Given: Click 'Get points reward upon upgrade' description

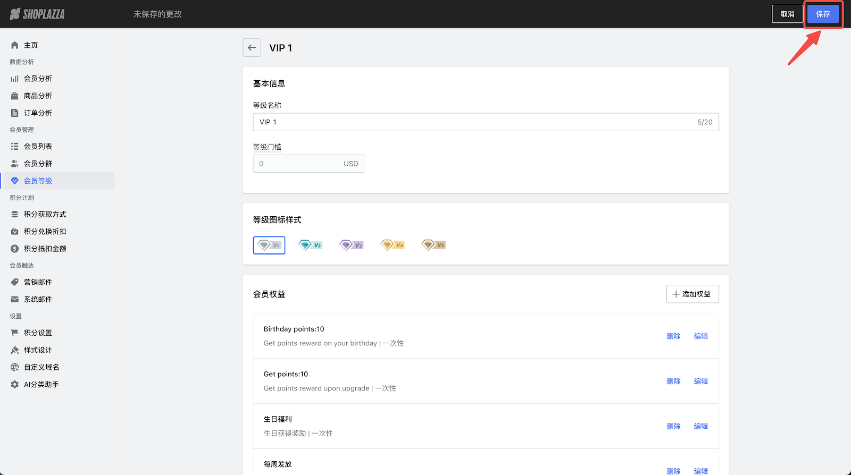Looking at the screenshot, I should (x=316, y=388).
